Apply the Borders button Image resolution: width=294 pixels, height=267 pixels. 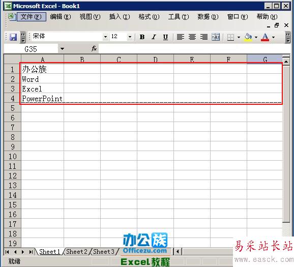pyautogui.click(x=230, y=37)
